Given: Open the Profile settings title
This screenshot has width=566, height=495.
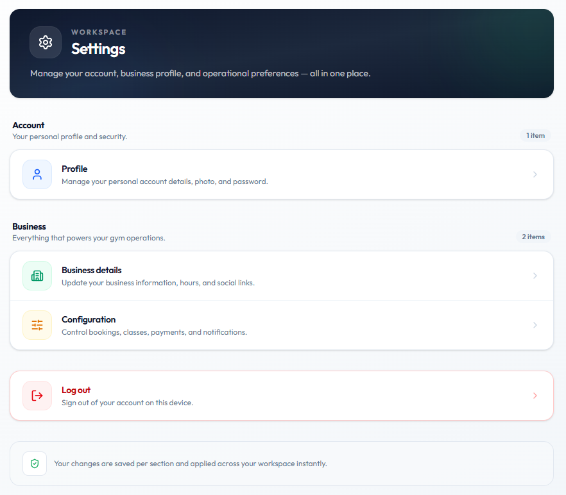Looking at the screenshot, I should [74, 169].
